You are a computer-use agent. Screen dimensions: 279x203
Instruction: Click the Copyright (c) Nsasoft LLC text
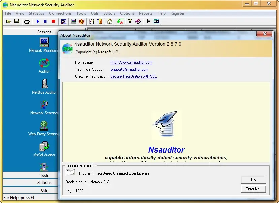click(x=97, y=52)
